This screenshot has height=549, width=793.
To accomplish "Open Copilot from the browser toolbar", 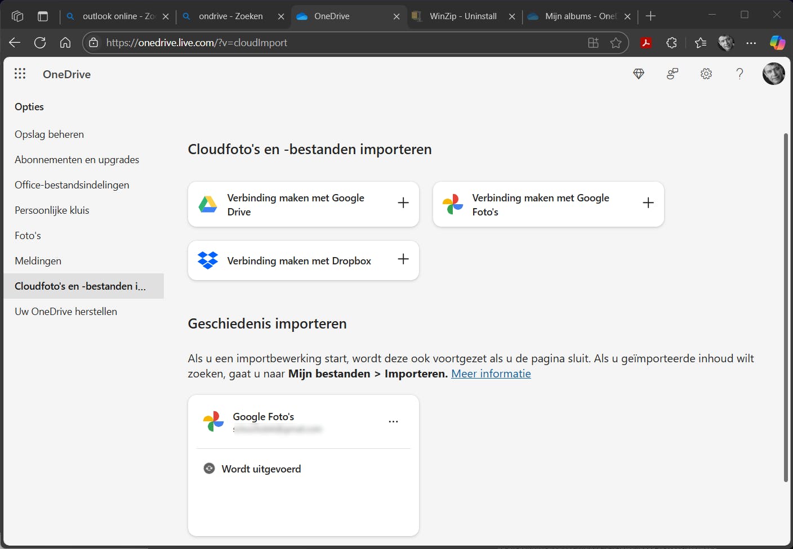I will click(x=778, y=42).
